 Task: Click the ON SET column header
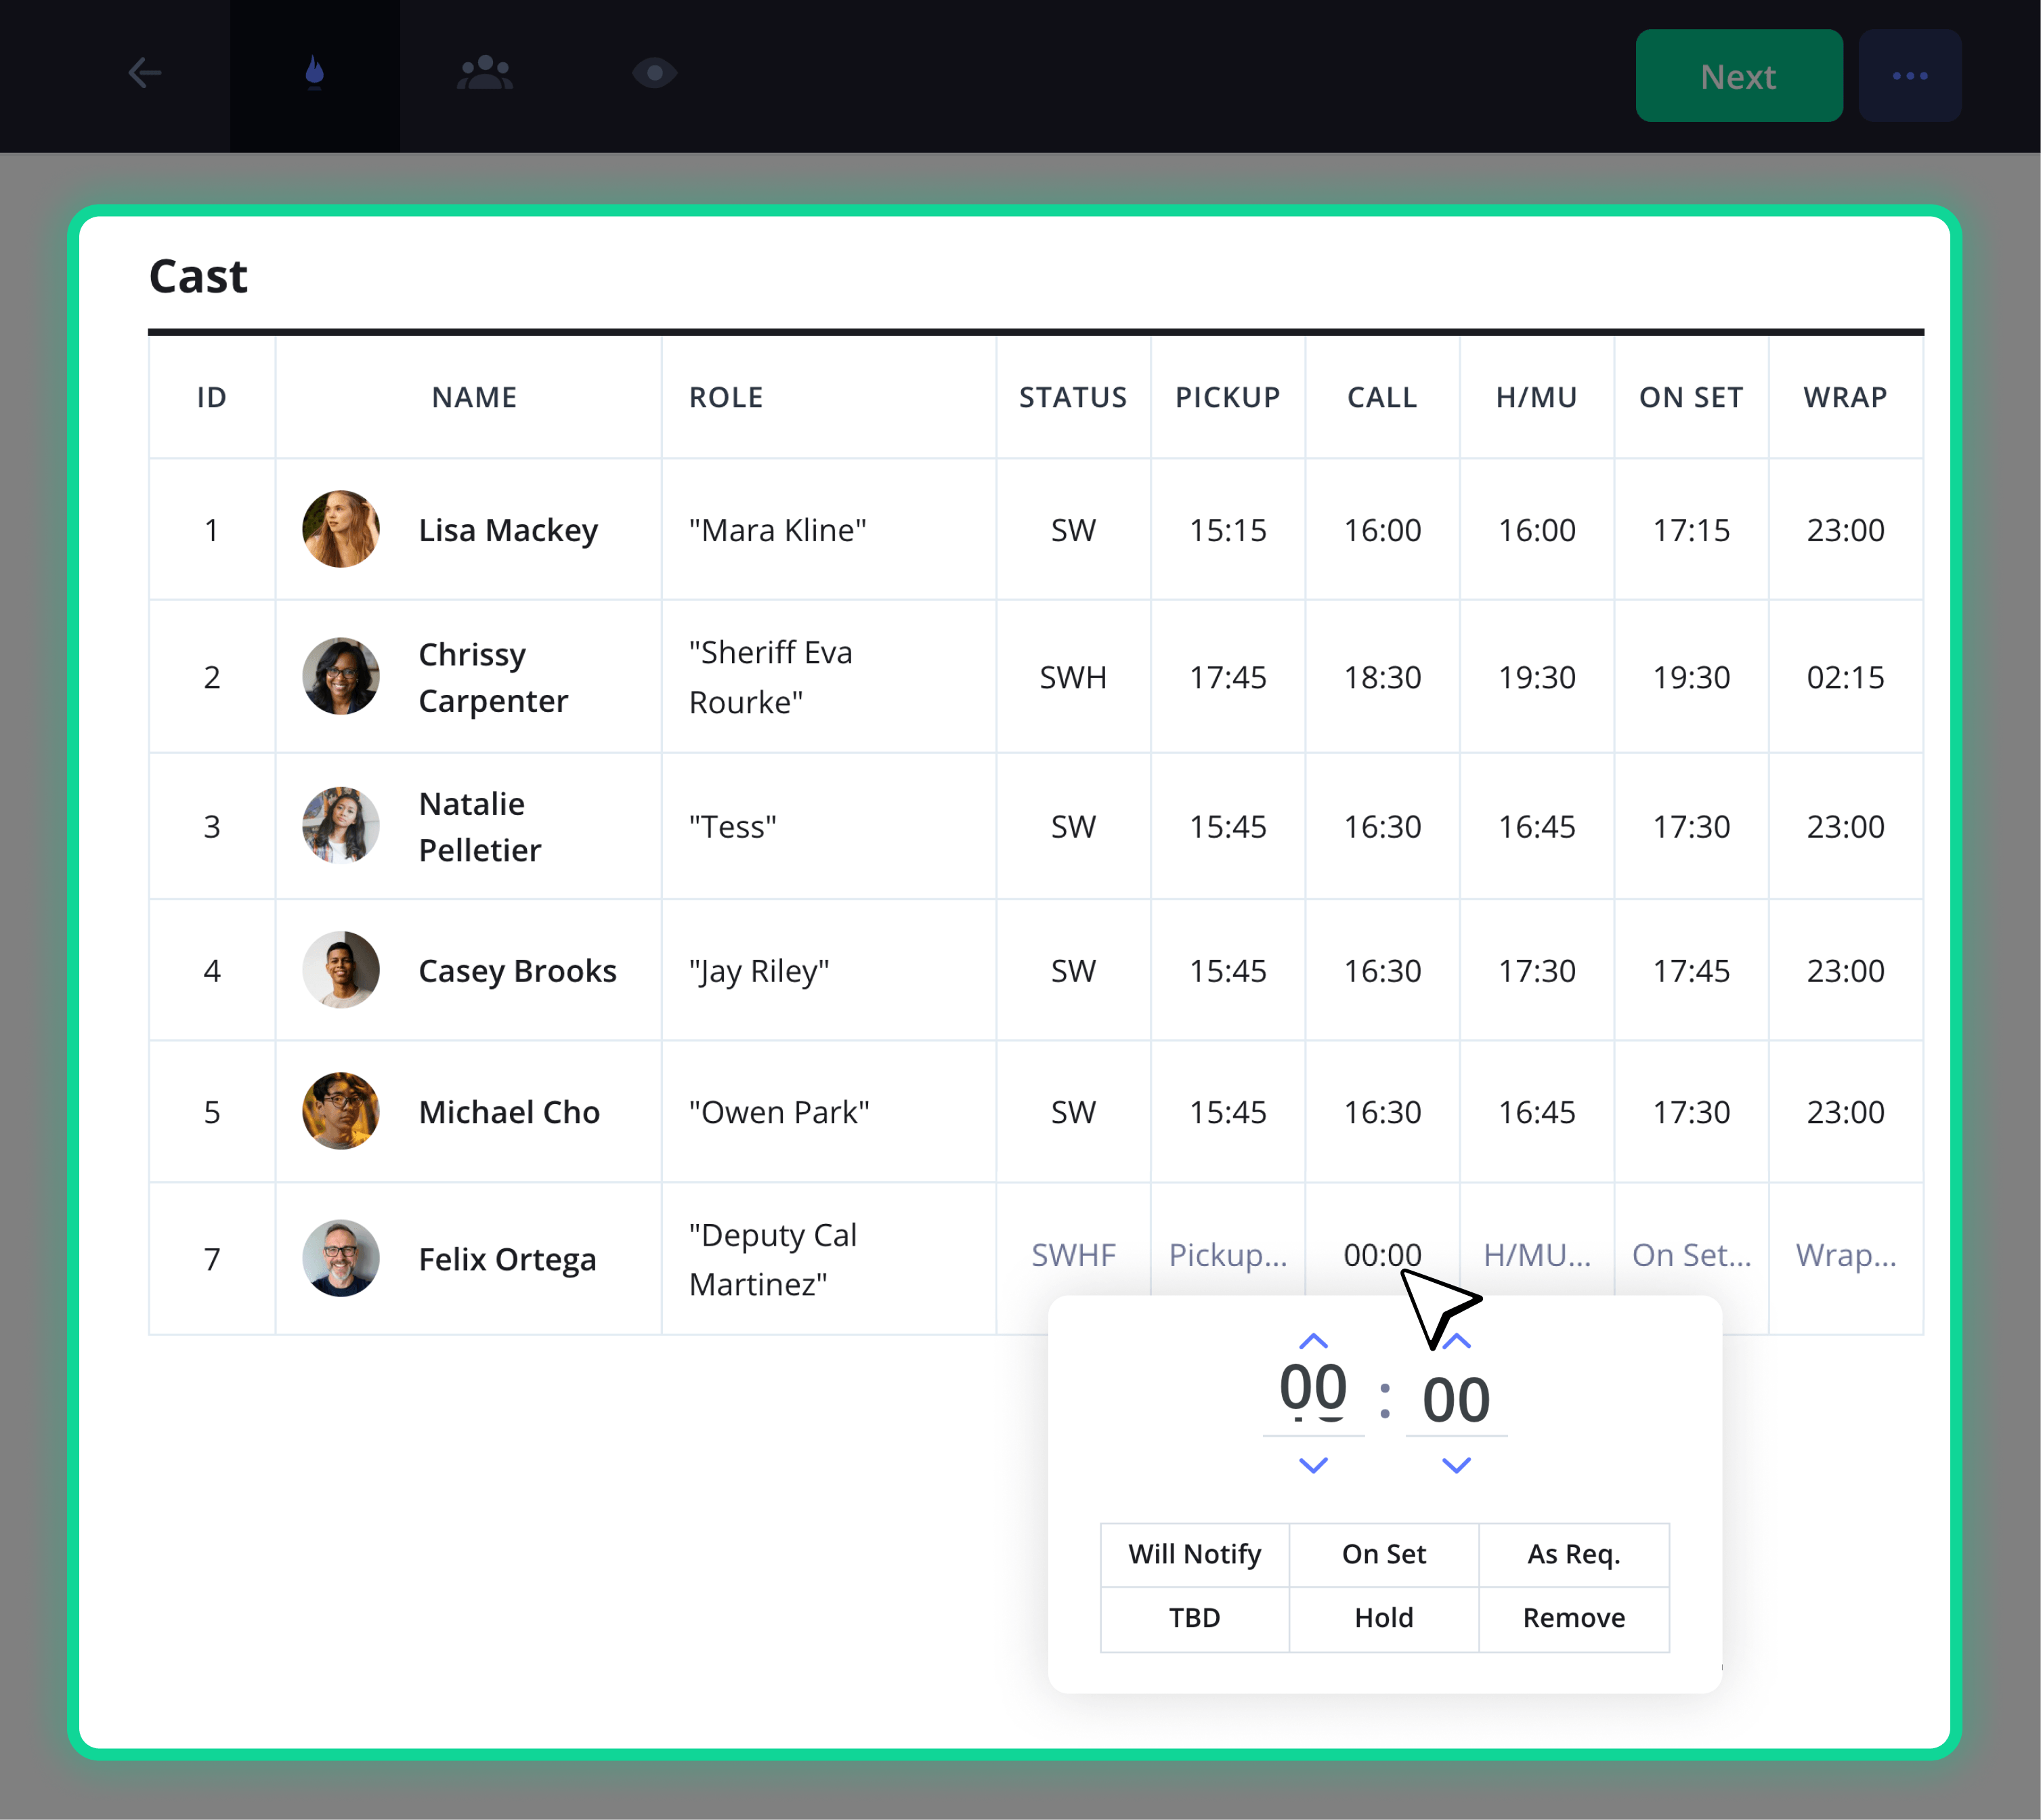pyautogui.click(x=1691, y=397)
